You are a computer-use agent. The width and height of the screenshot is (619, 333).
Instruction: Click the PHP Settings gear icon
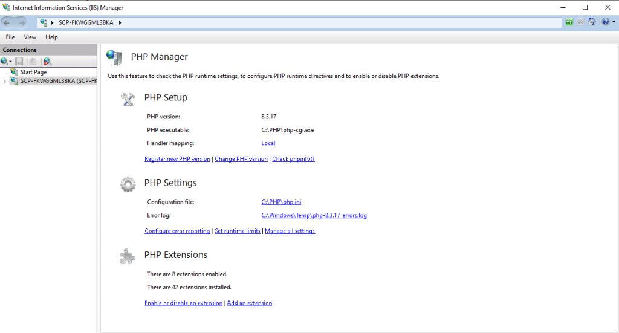128,184
